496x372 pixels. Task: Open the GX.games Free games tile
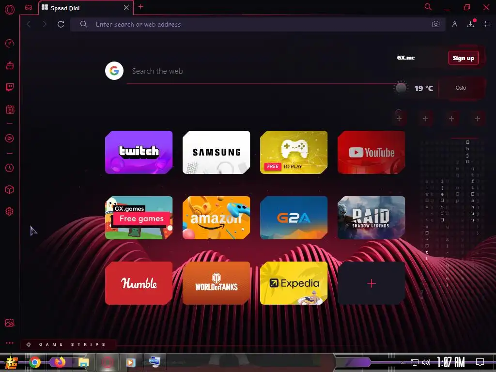[139, 217]
